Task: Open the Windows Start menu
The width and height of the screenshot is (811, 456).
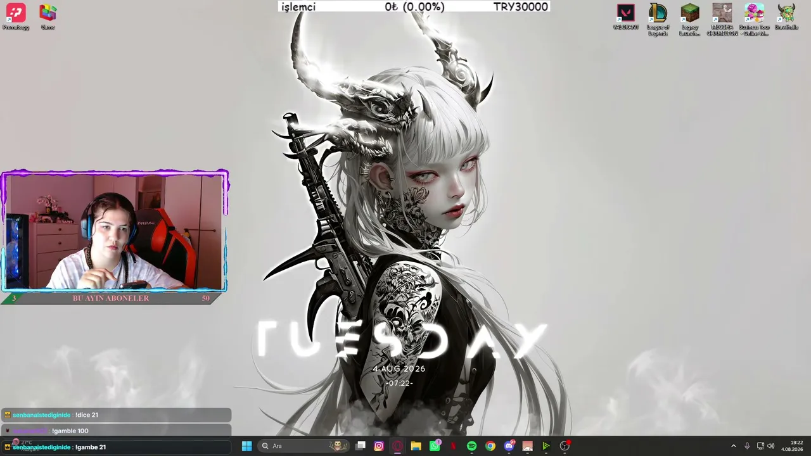Action: coord(246,446)
